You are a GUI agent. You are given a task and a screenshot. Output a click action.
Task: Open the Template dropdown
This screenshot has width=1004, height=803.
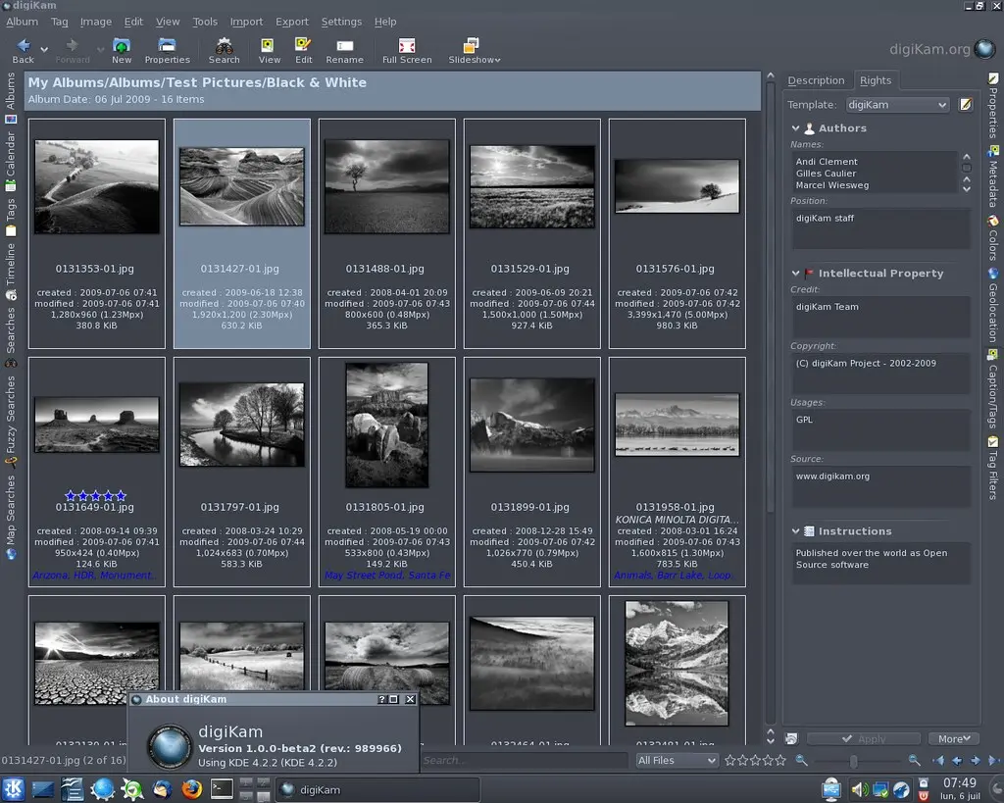pyautogui.click(x=896, y=104)
